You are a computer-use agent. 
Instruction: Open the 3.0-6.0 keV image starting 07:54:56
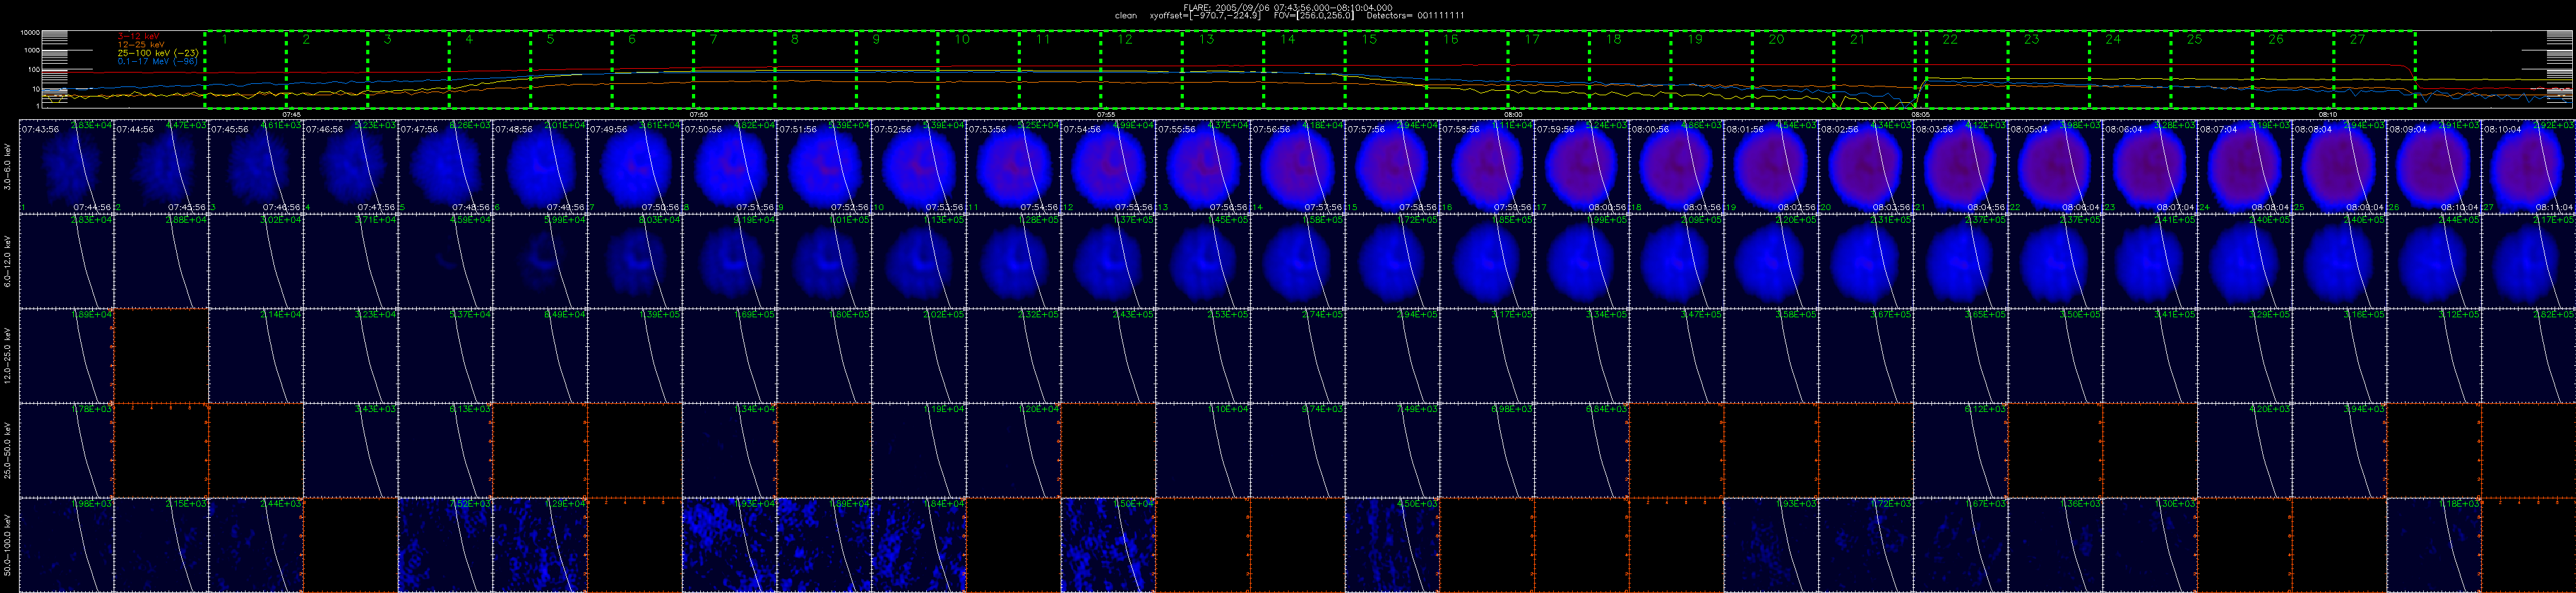pos(1108,167)
